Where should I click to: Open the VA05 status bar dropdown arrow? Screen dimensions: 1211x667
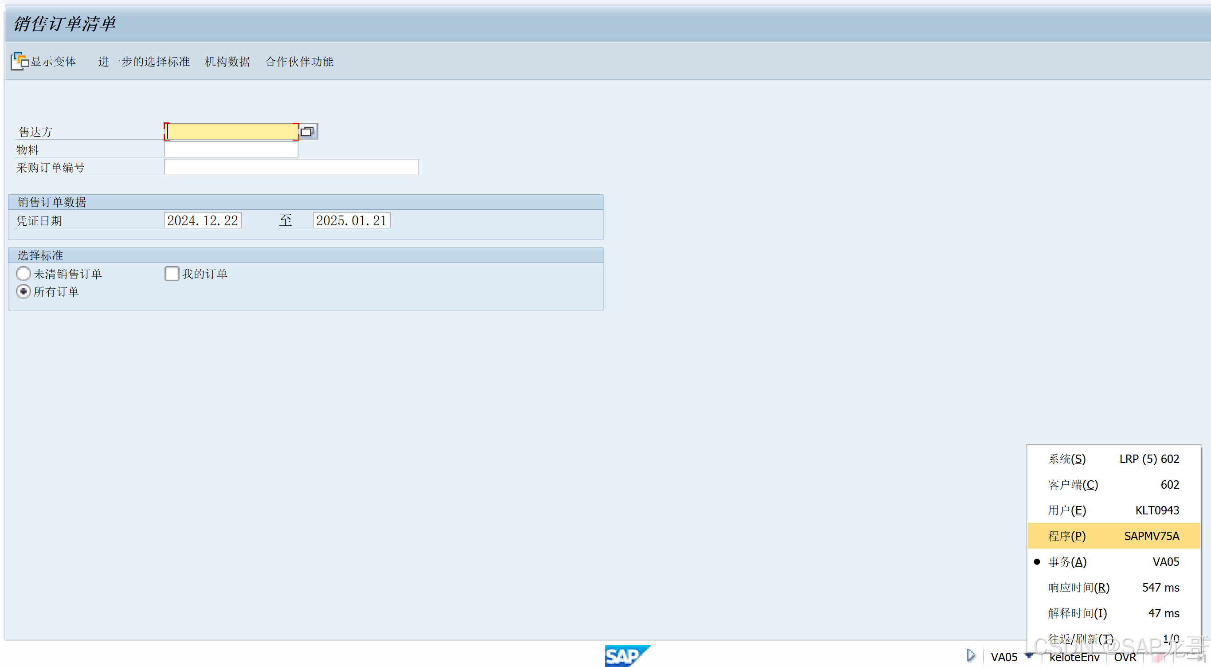point(1029,655)
